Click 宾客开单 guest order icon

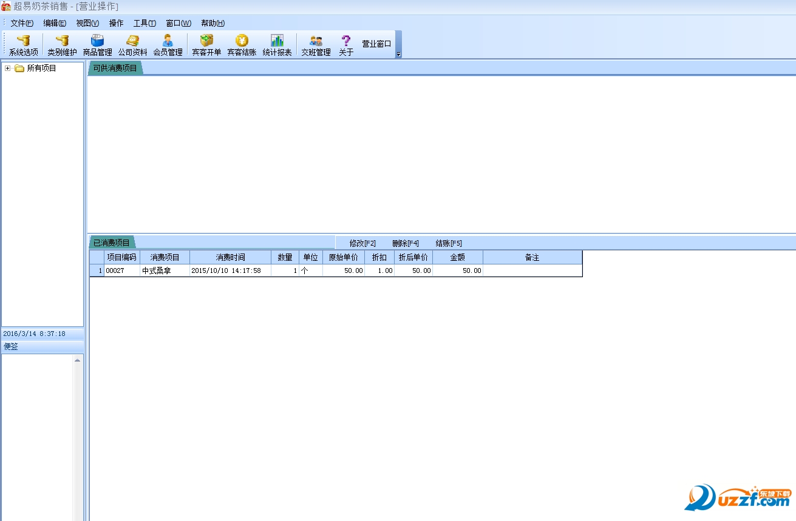pyautogui.click(x=206, y=45)
